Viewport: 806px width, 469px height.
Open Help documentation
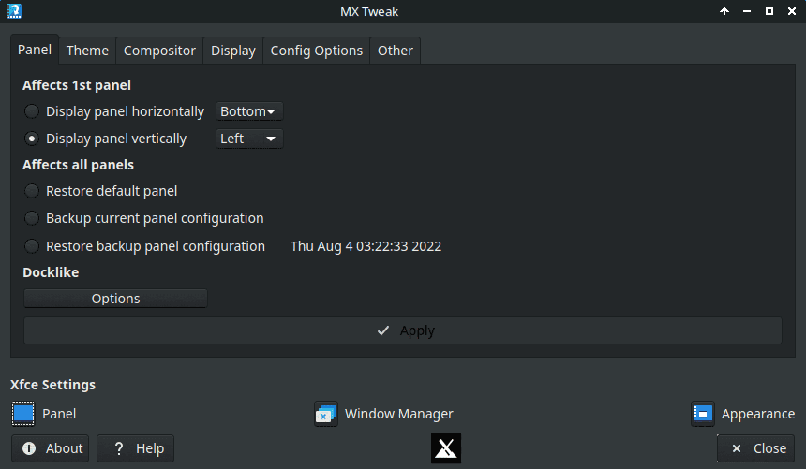pyautogui.click(x=135, y=448)
